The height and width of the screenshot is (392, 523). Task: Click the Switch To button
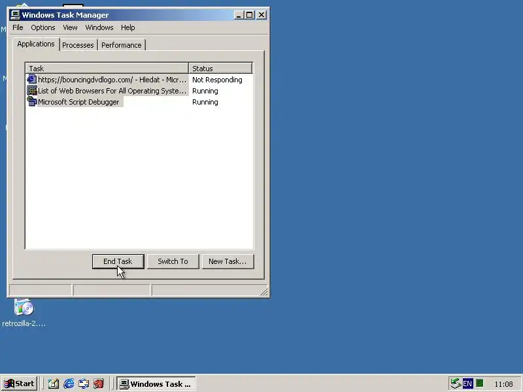coord(173,261)
